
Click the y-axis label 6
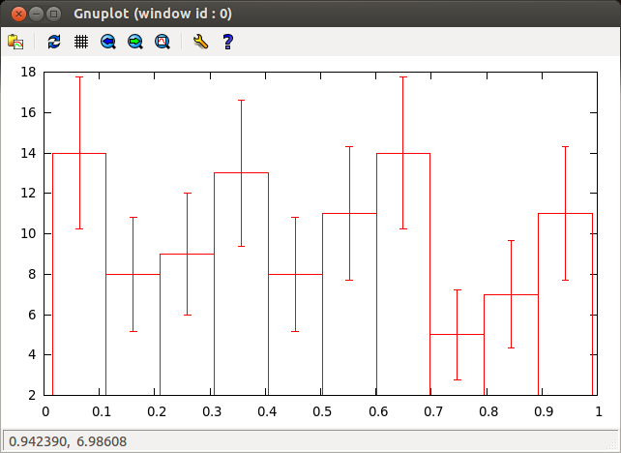pyautogui.click(x=32, y=315)
